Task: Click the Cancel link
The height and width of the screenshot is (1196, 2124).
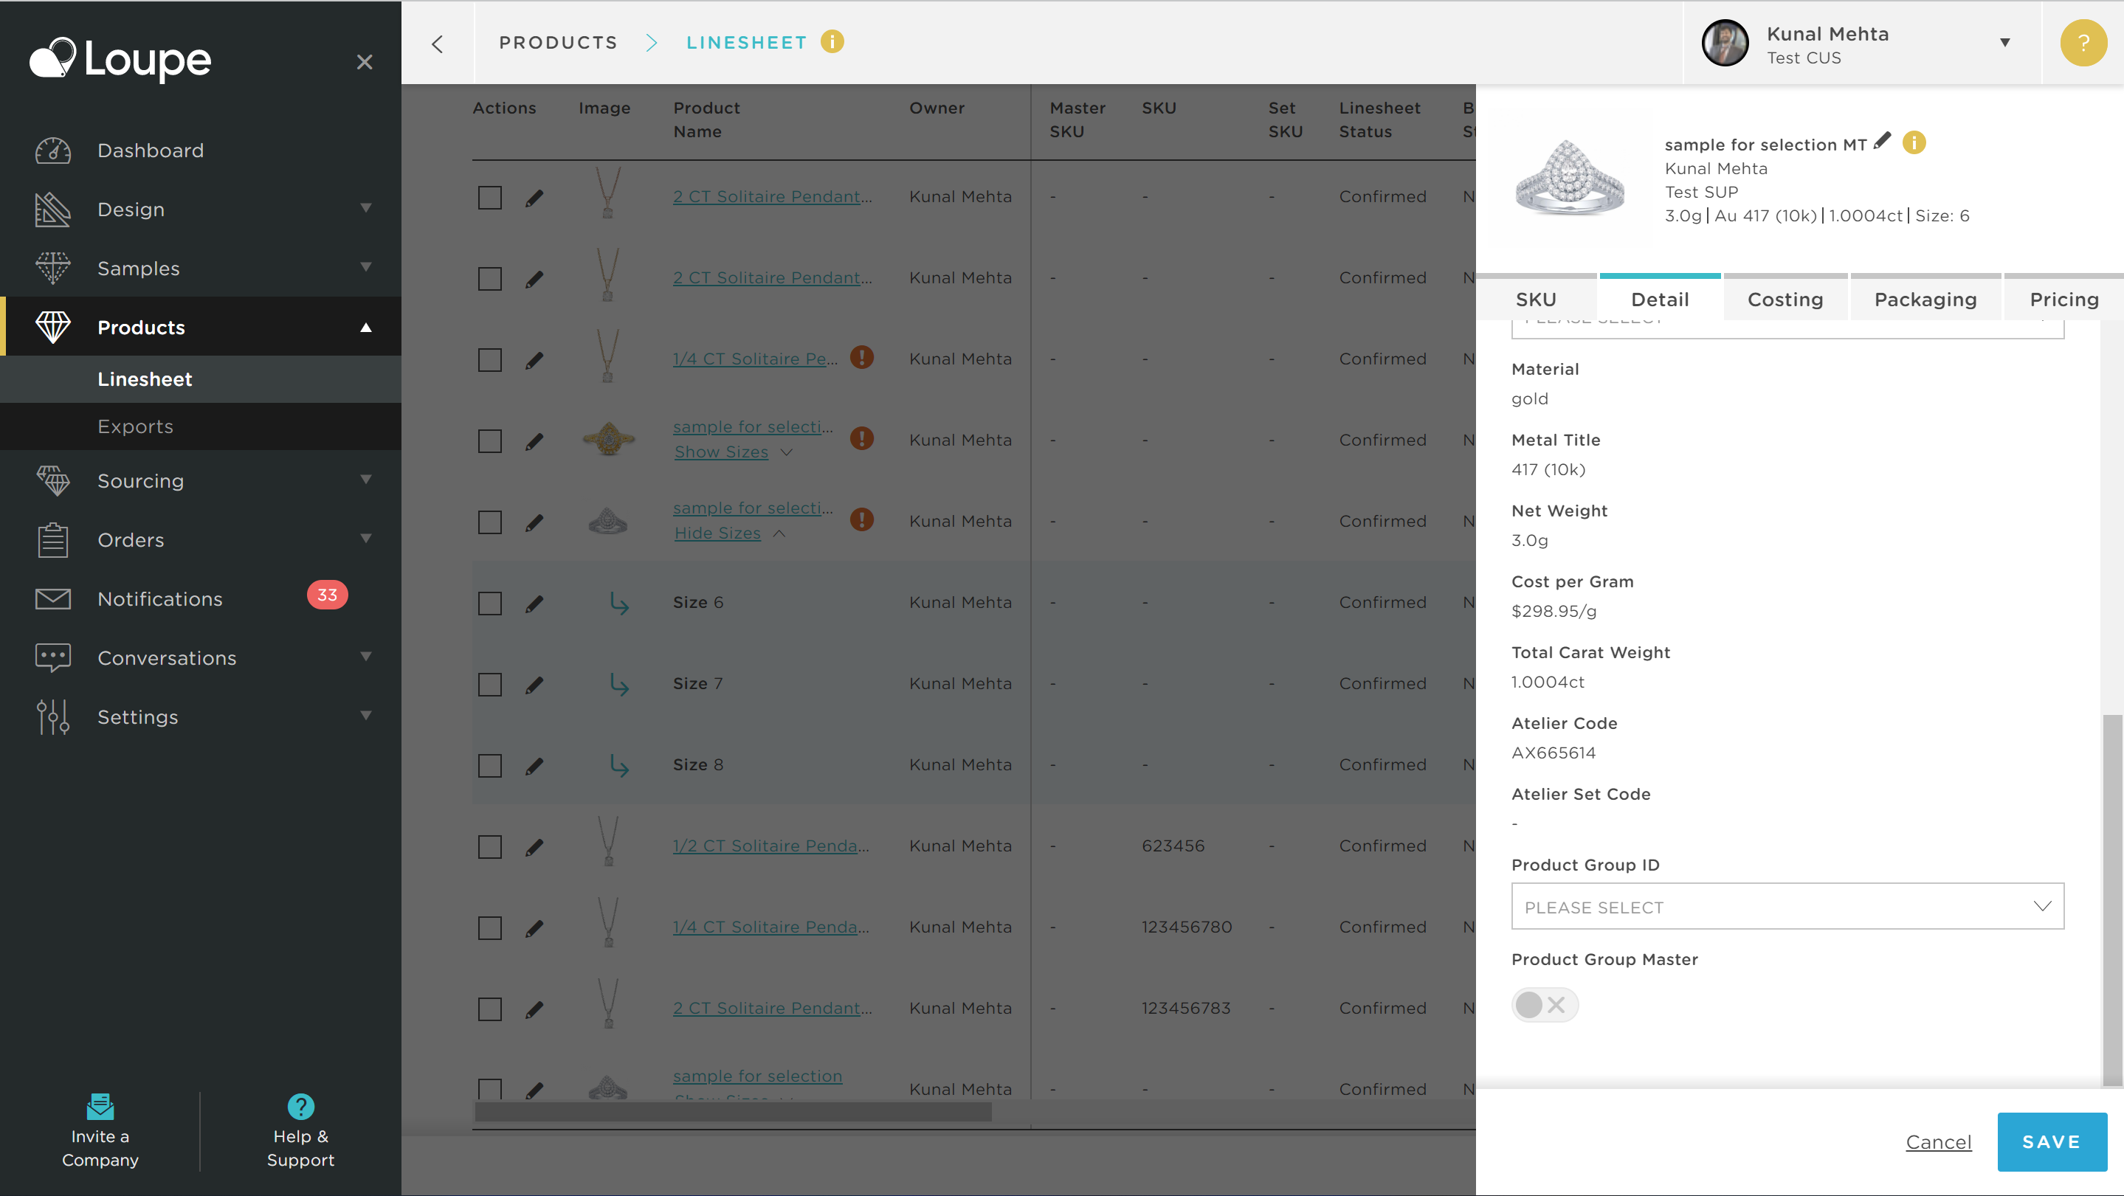Action: [x=1939, y=1141]
